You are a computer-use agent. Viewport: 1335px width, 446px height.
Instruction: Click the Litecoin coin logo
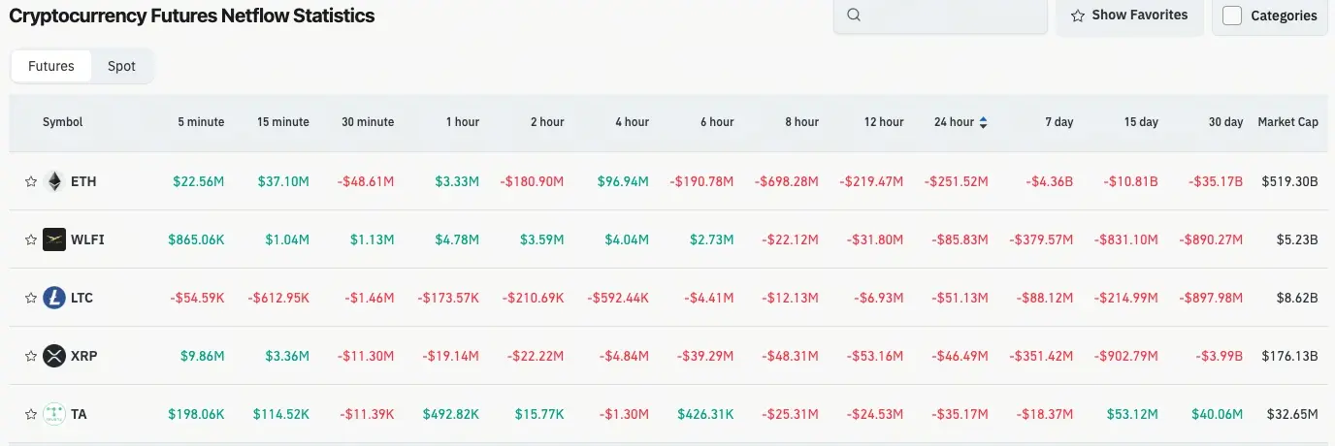pyautogui.click(x=54, y=298)
